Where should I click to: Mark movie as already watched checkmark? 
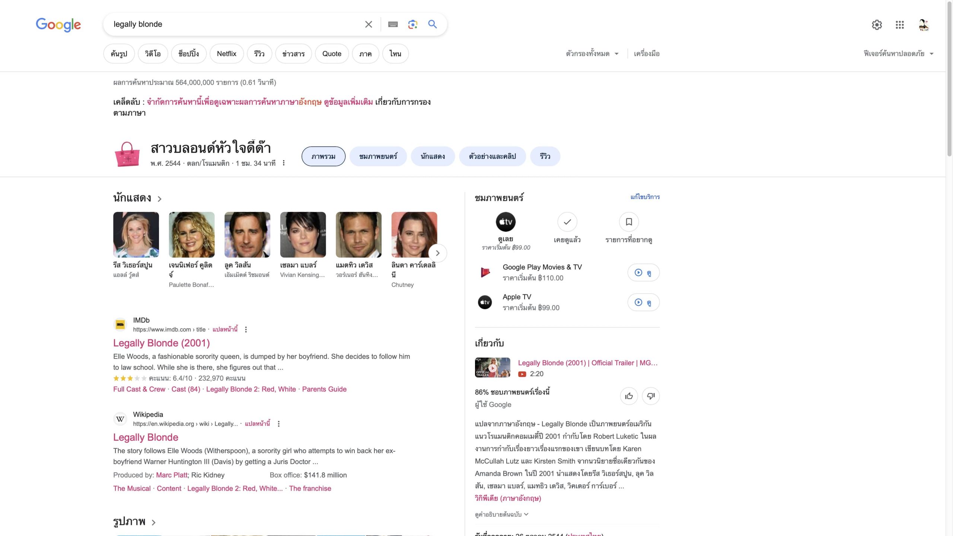pyautogui.click(x=567, y=222)
